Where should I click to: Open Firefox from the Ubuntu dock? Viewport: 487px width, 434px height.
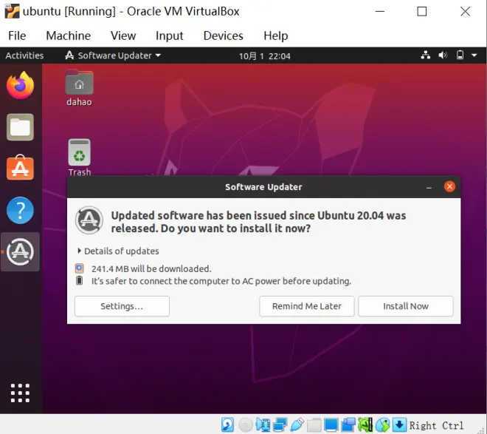[20, 85]
